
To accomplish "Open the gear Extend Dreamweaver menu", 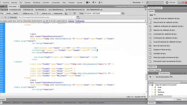I will (x=94, y=2).
